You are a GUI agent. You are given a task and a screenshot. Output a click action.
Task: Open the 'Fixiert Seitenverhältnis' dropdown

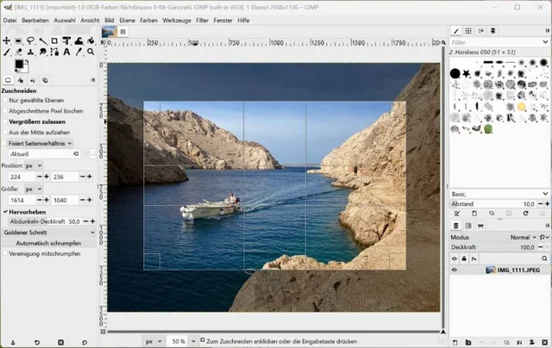[40, 143]
